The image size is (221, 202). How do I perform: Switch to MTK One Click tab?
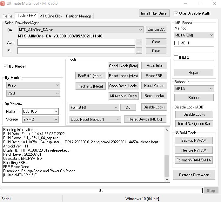[51, 16]
